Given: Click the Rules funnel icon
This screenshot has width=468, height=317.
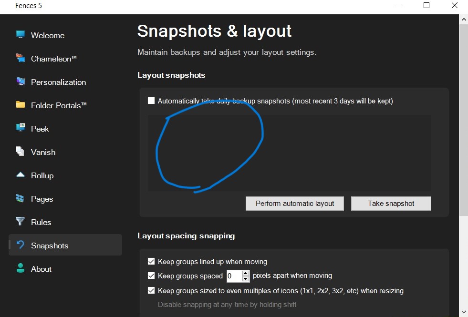Looking at the screenshot, I should (21, 221).
